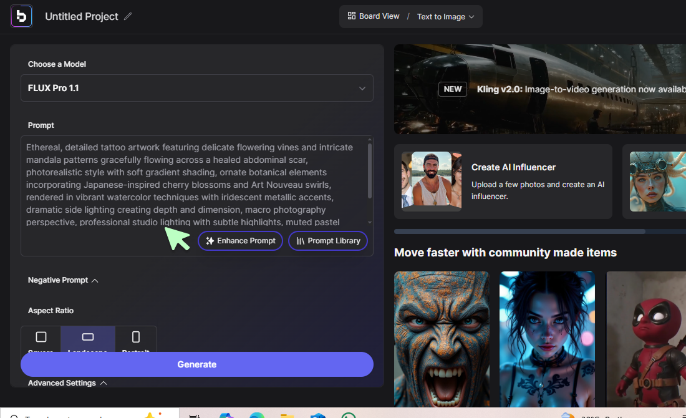686x418 pixels.
Task: Select the Portrait aspect ratio
Action: pos(135,339)
